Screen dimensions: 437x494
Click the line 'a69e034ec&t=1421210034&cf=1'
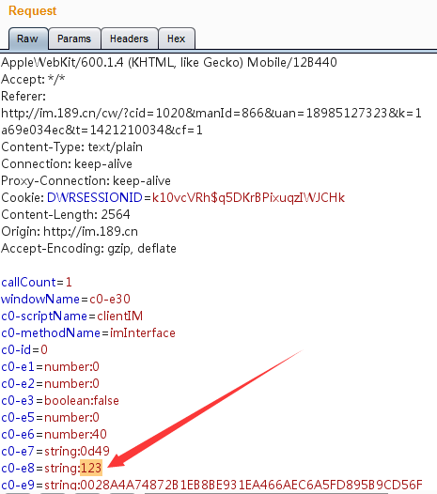pos(101,131)
